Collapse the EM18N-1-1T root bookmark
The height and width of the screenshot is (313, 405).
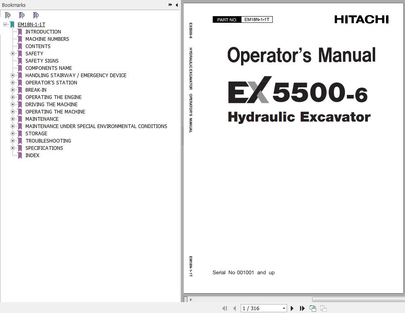(5, 25)
